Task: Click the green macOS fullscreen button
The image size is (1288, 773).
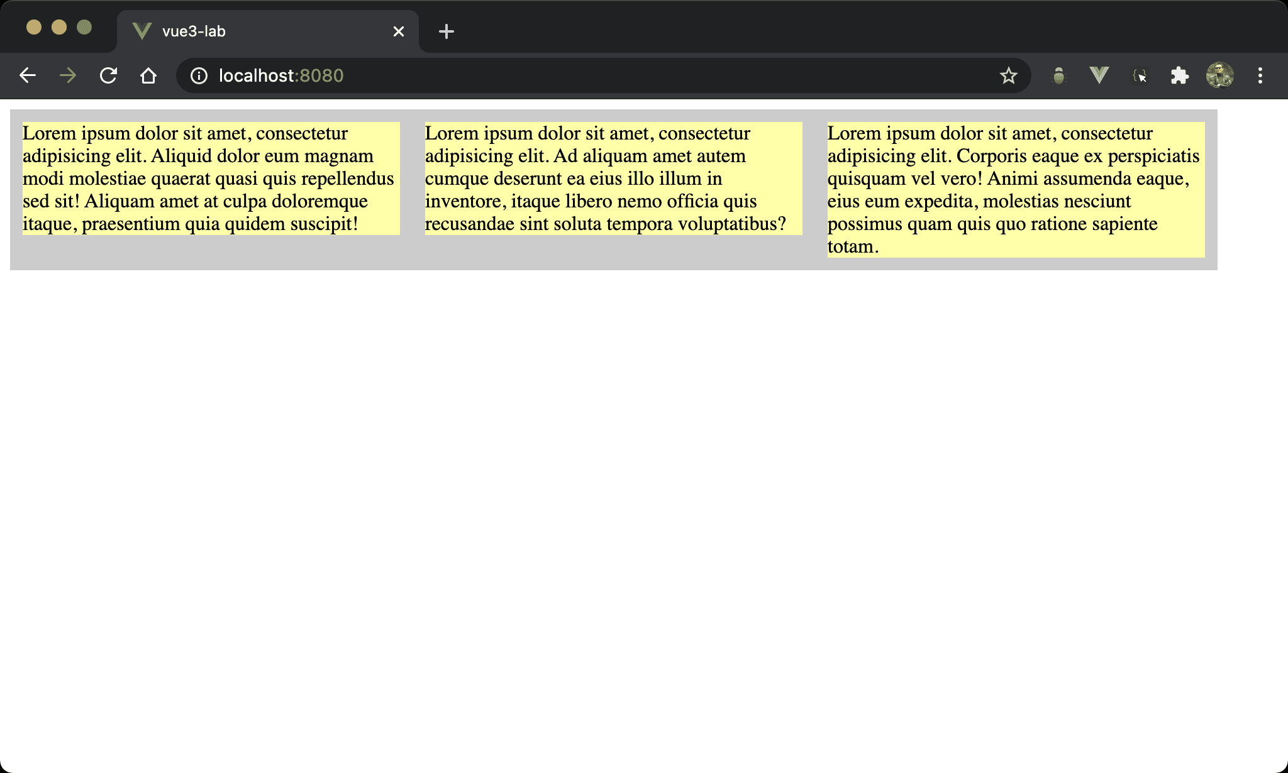Action: (x=84, y=27)
